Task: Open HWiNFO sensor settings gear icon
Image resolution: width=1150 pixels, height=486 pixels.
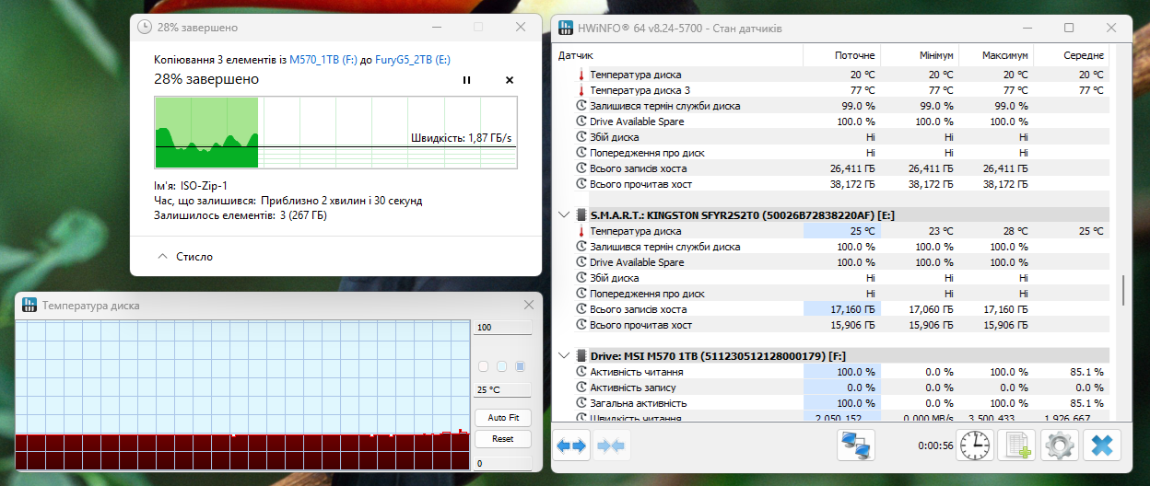Action: click(x=1059, y=446)
